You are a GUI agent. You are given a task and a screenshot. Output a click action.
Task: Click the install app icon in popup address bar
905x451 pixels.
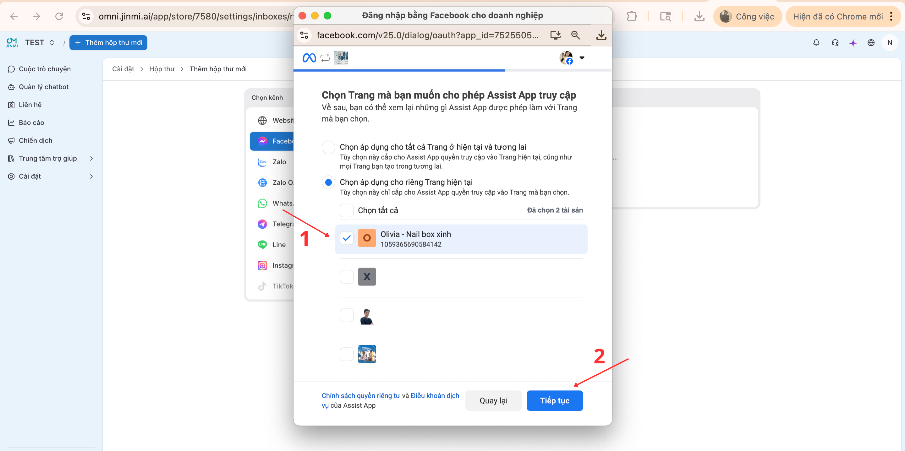click(x=556, y=35)
